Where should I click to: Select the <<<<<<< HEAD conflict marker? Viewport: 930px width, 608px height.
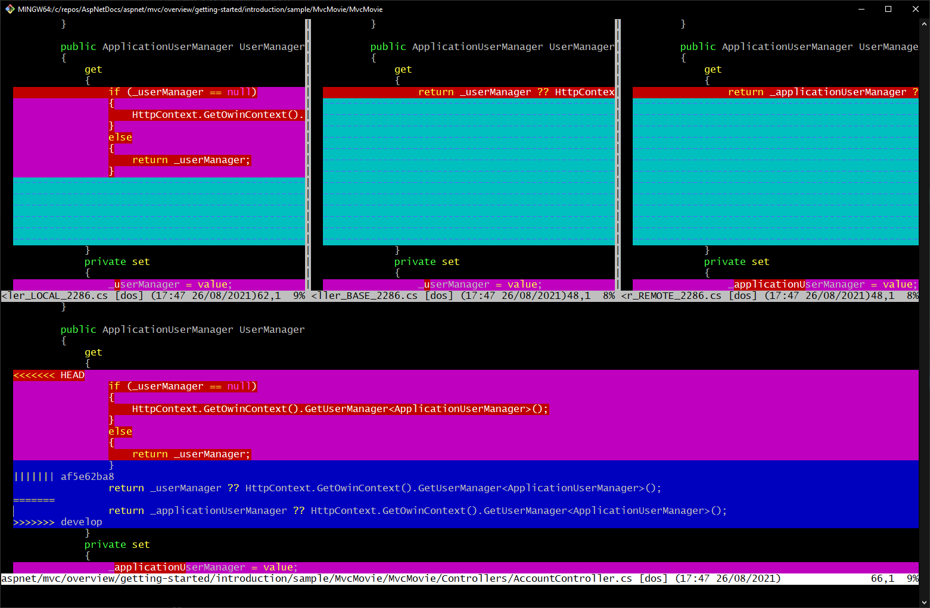pos(48,375)
